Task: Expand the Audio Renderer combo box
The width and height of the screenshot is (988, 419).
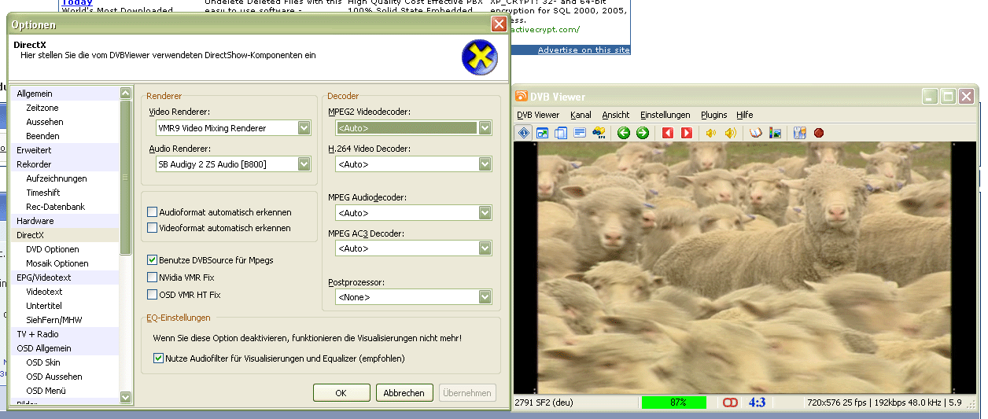Action: pyautogui.click(x=304, y=164)
